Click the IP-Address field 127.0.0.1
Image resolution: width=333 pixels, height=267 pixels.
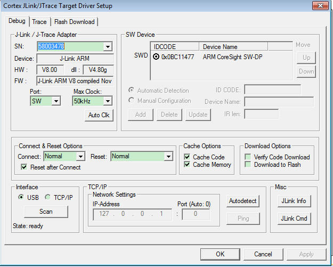tap(133, 214)
